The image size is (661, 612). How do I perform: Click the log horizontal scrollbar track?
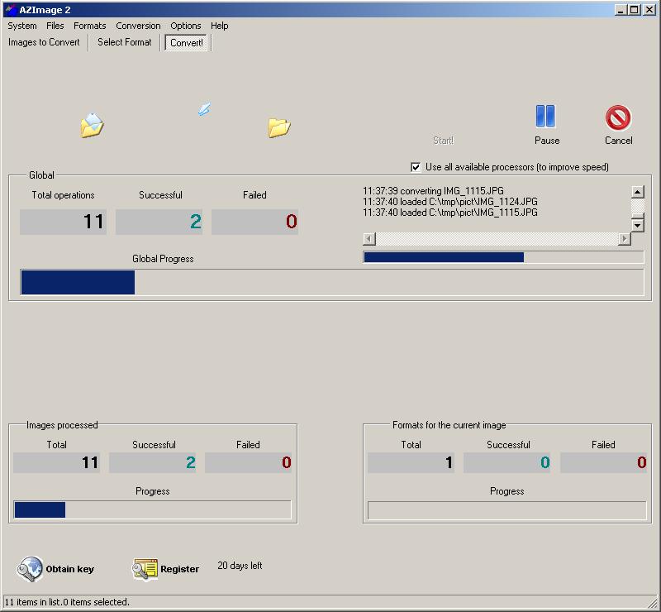[x=497, y=239]
